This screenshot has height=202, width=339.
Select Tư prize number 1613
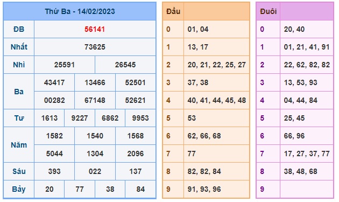pos(50,118)
